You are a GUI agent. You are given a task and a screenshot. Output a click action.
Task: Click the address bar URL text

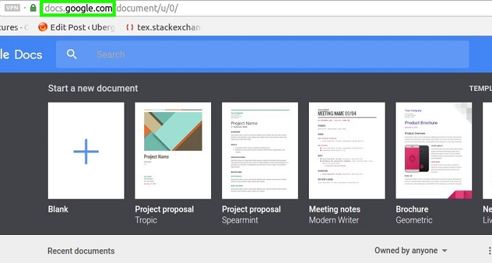[x=111, y=8]
